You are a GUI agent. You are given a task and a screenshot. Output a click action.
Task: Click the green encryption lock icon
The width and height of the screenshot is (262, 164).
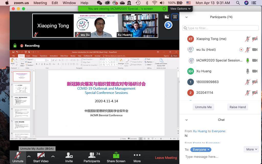[x=15, y=46]
